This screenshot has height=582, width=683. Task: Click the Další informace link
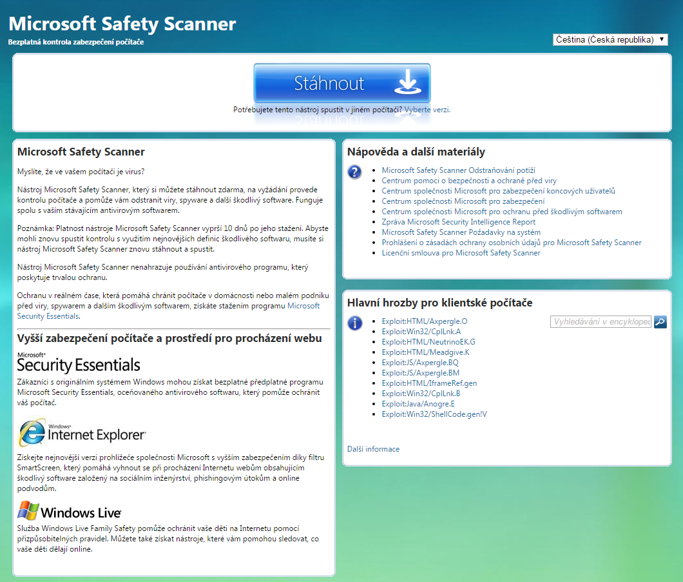373,449
